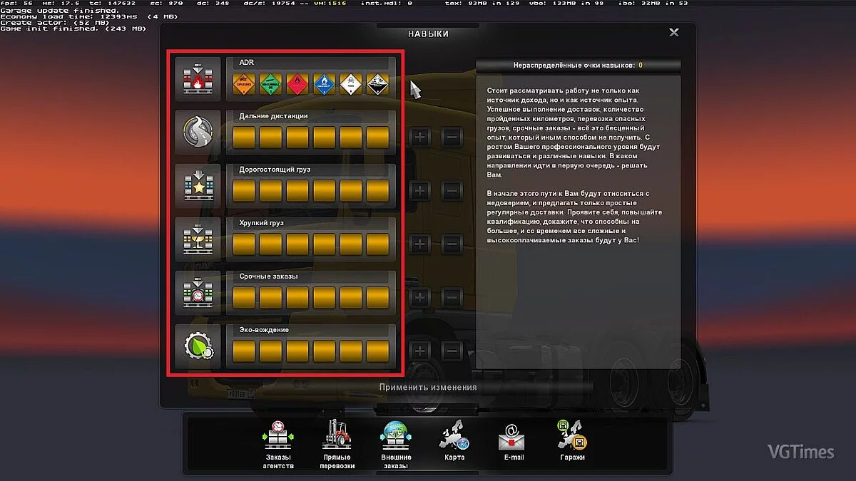Screen dimensions: 856x481
Task: Add a point to Дальние дистанции
Action: [420, 137]
